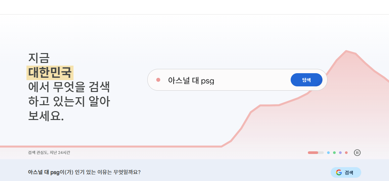
Task: Click the last red carousel dot
Action: pos(346,153)
